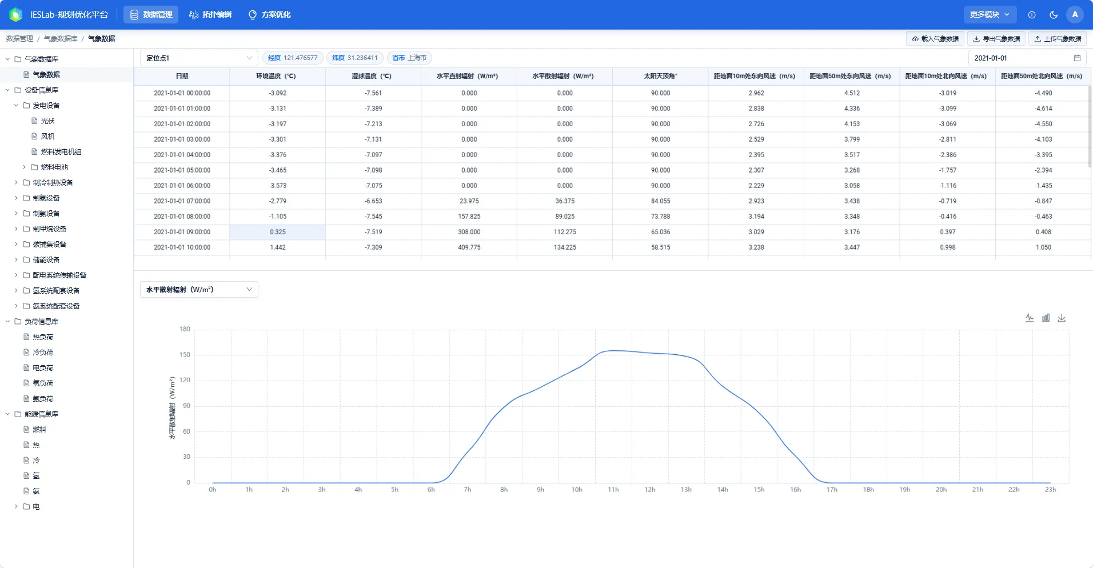Screen dimensions: 1093x568
Task: Open the 更多模块 dropdown
Action: pyautogui.click(x=990, y=15)
